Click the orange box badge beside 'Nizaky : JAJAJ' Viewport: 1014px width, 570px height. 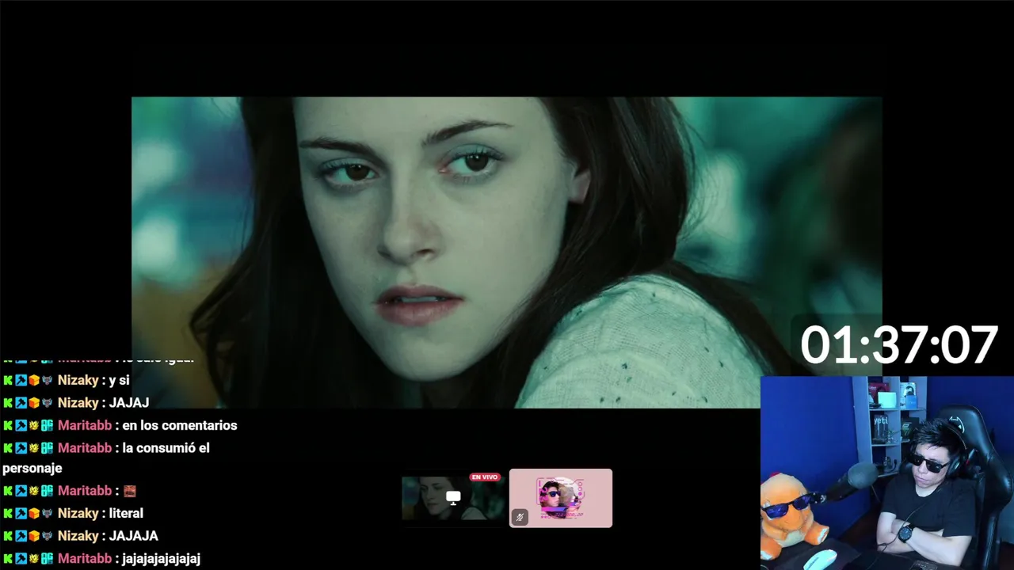click(34, 402)
